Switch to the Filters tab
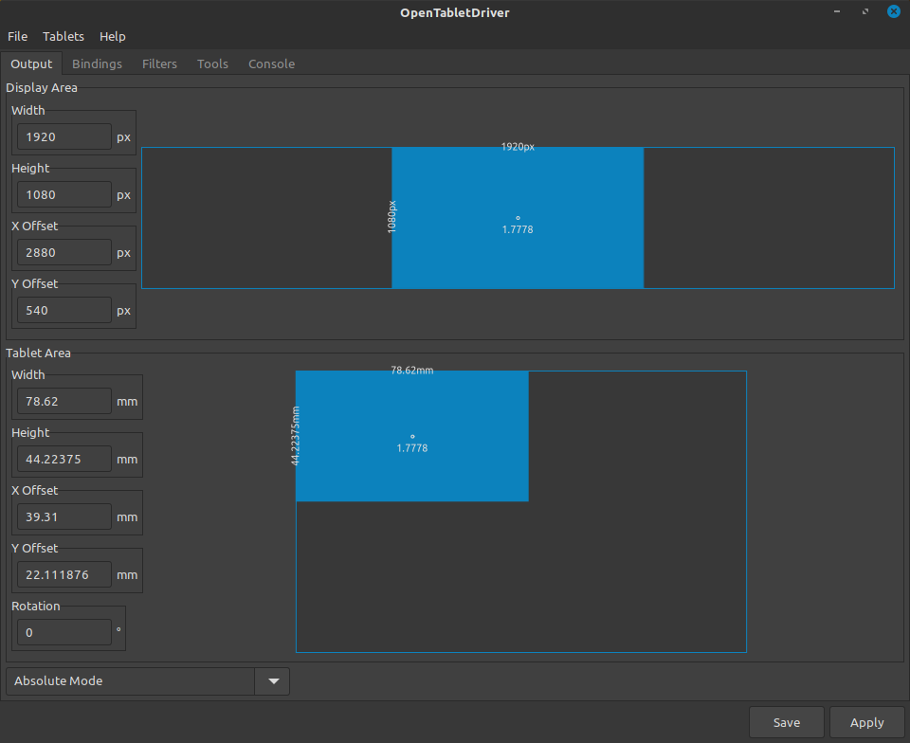The width and height of the screenshot is (910, 743). 159,63
